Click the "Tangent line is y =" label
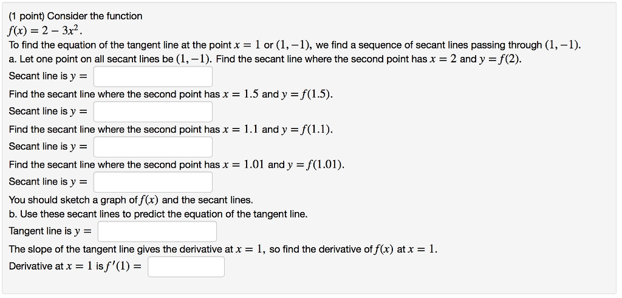622x298 pixels. pyautogui.click(x=50, y=231)
